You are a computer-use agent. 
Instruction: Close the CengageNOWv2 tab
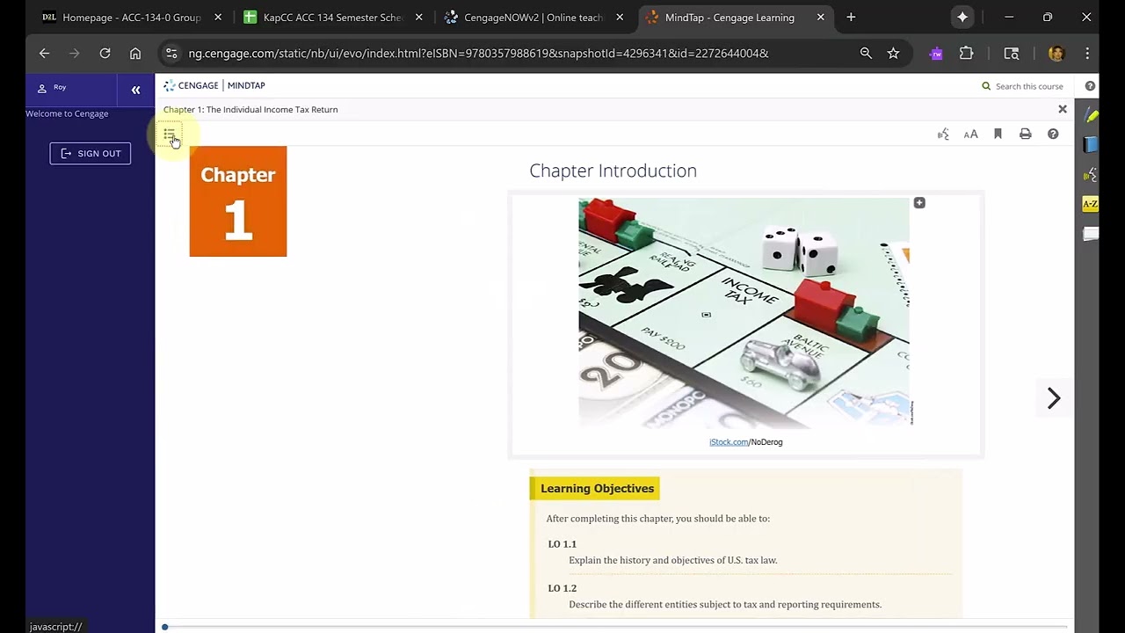click(x=621, y=18)
